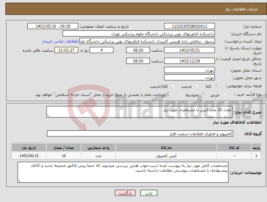Image resolution: width=267 pixels, height=202 pixels.
Task: Select the کالا radio button
Action: click(216, 86)
